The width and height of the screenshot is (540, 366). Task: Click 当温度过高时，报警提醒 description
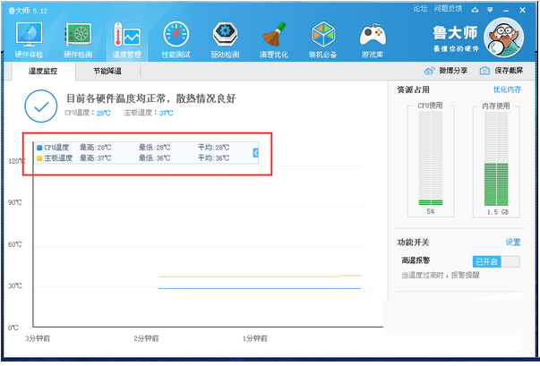point(440,276)
